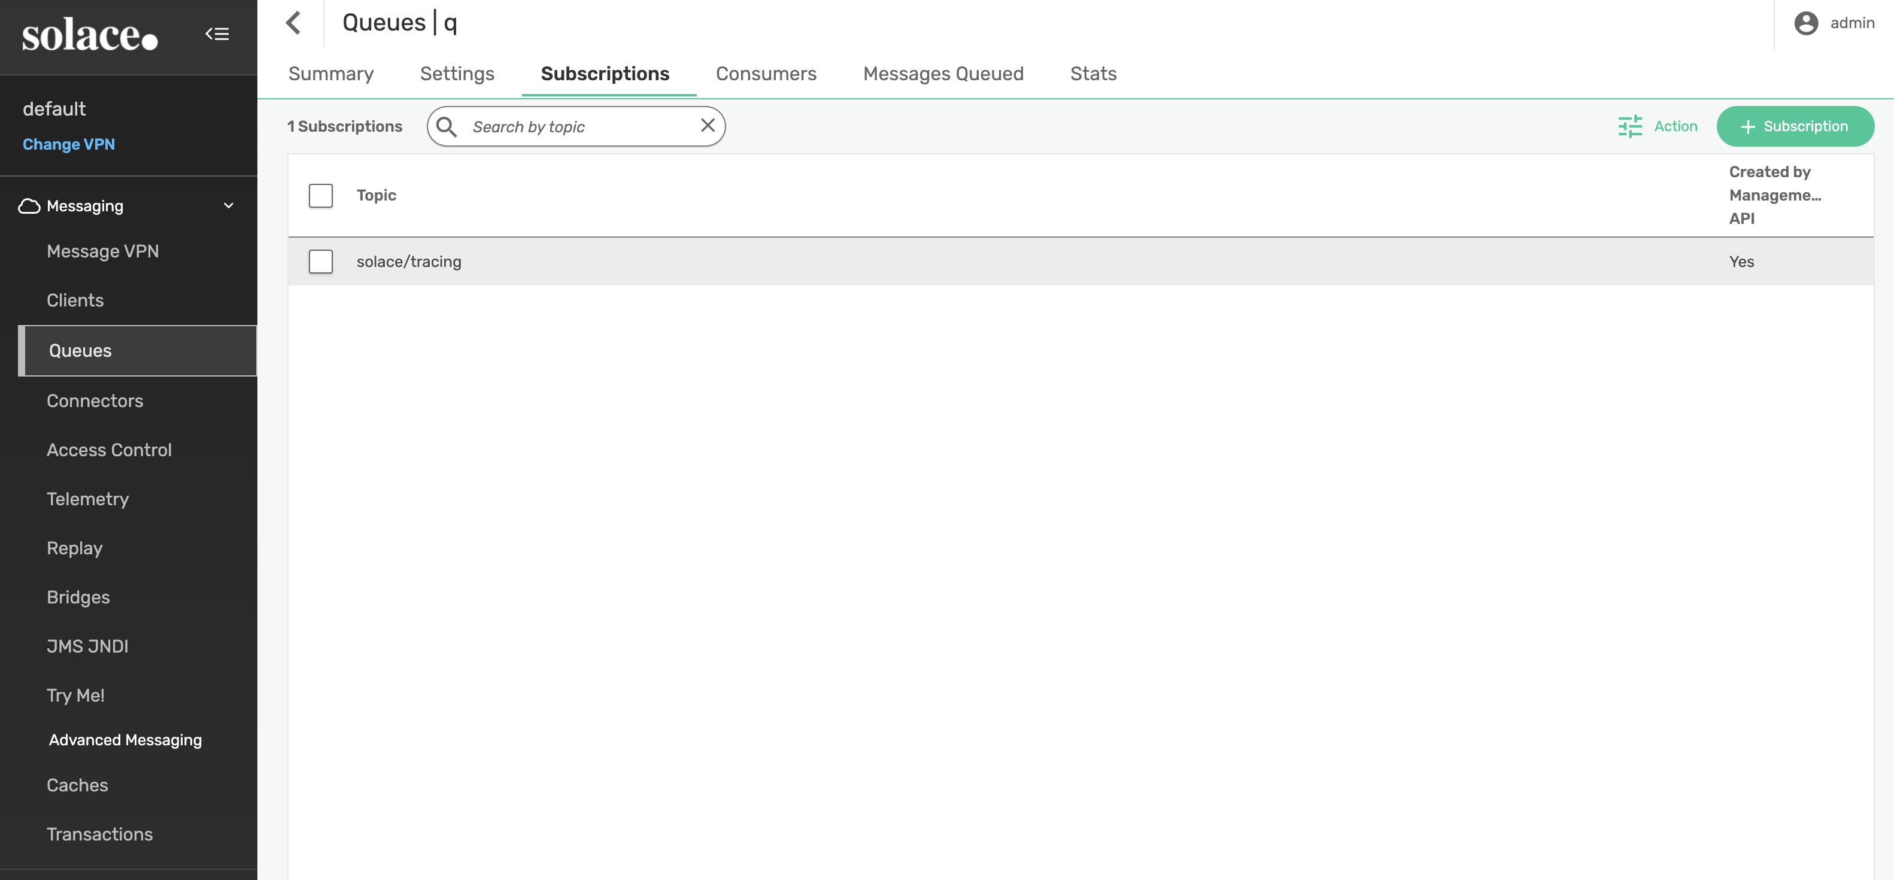Check the solace/tracing subscription row checkbox

click(321, 262)
